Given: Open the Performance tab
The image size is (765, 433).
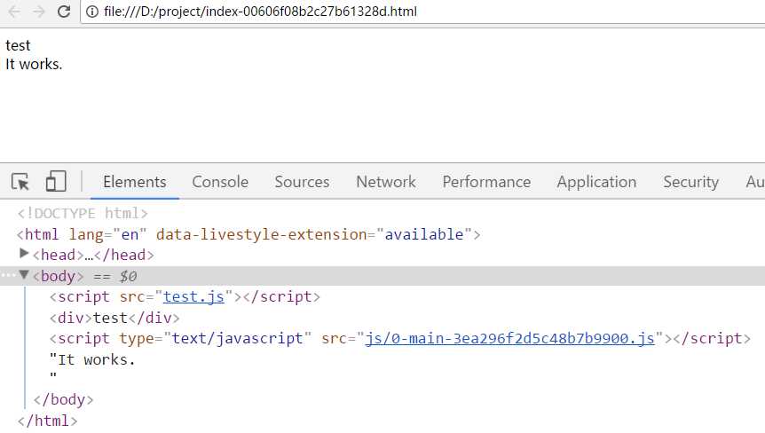Looking at the screenshot, I should 486,182.
